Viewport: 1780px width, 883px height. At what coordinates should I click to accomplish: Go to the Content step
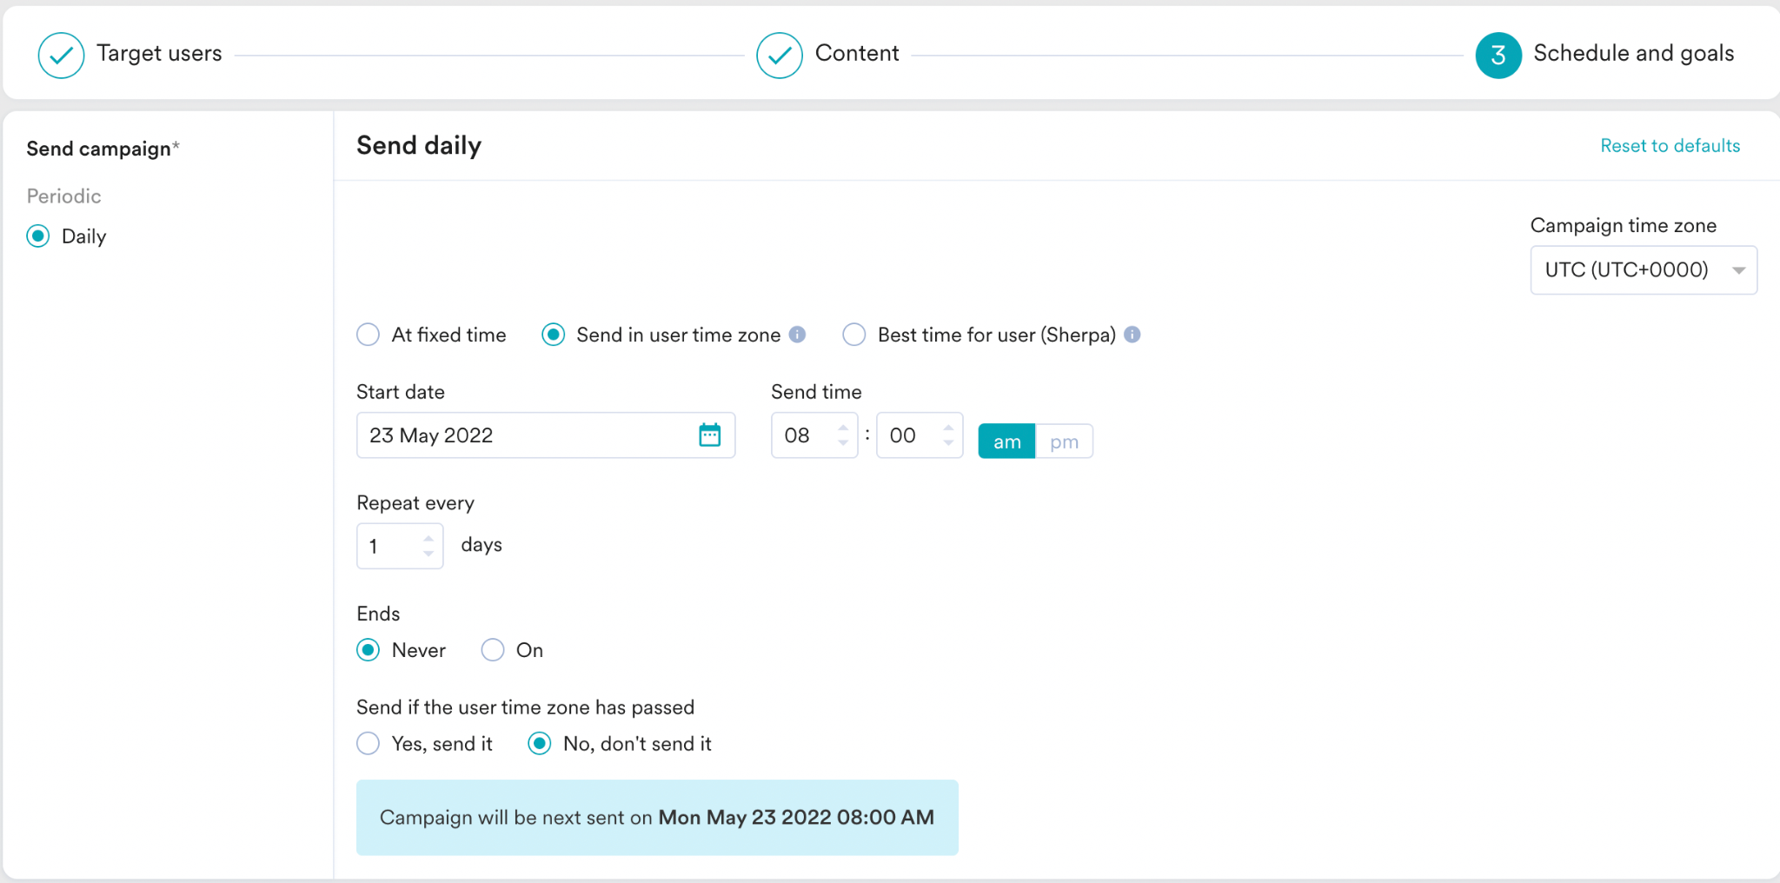click(x=857, y=54)
